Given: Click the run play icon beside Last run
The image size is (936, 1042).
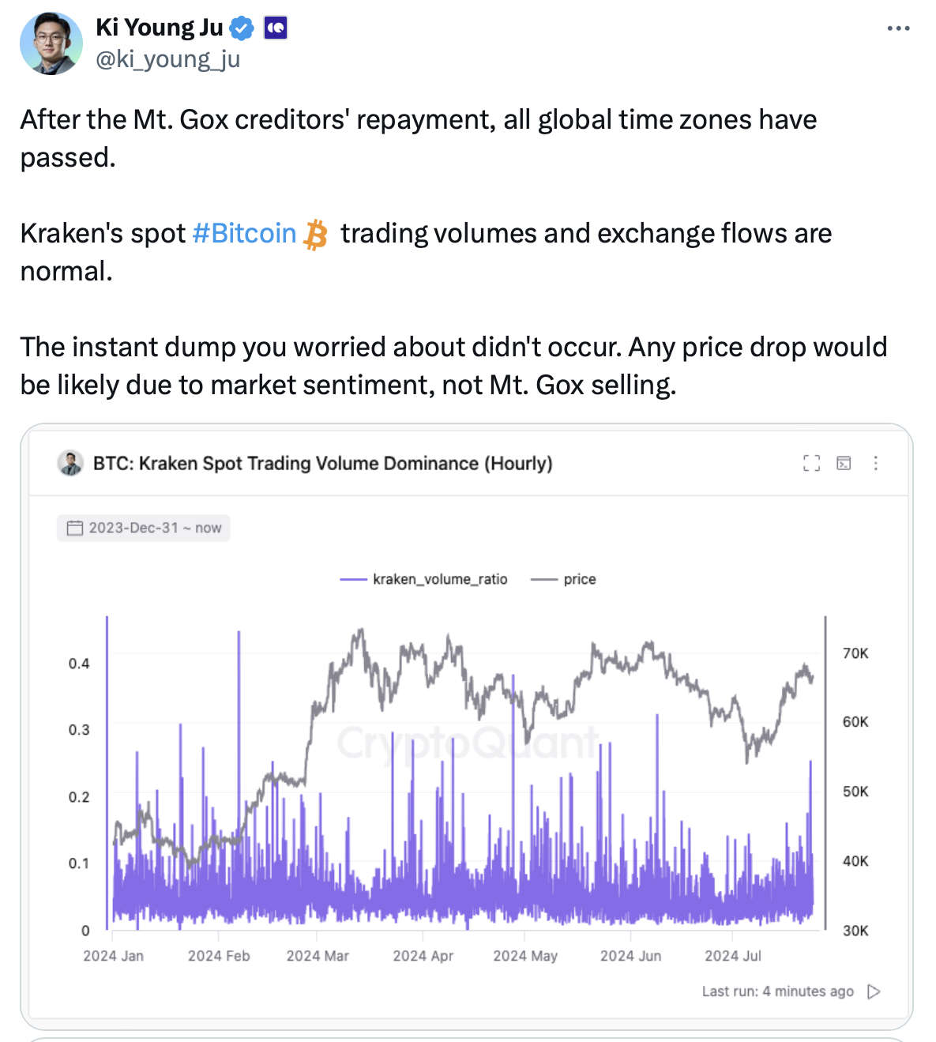Looking at the screenshot, I should pyautogui.click(x=874, y=991).
